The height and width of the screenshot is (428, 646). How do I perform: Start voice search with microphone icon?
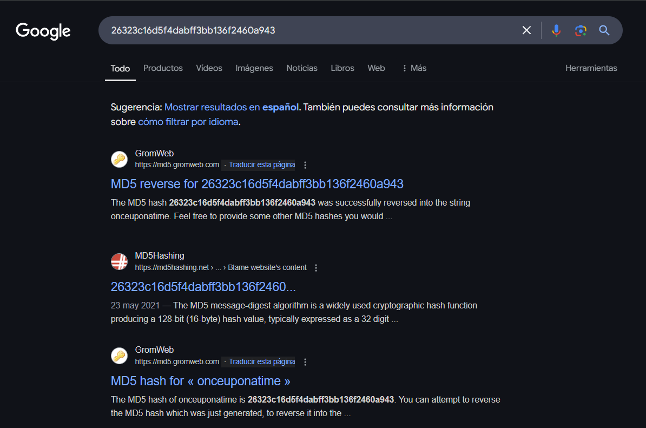[x=556, y=30]
